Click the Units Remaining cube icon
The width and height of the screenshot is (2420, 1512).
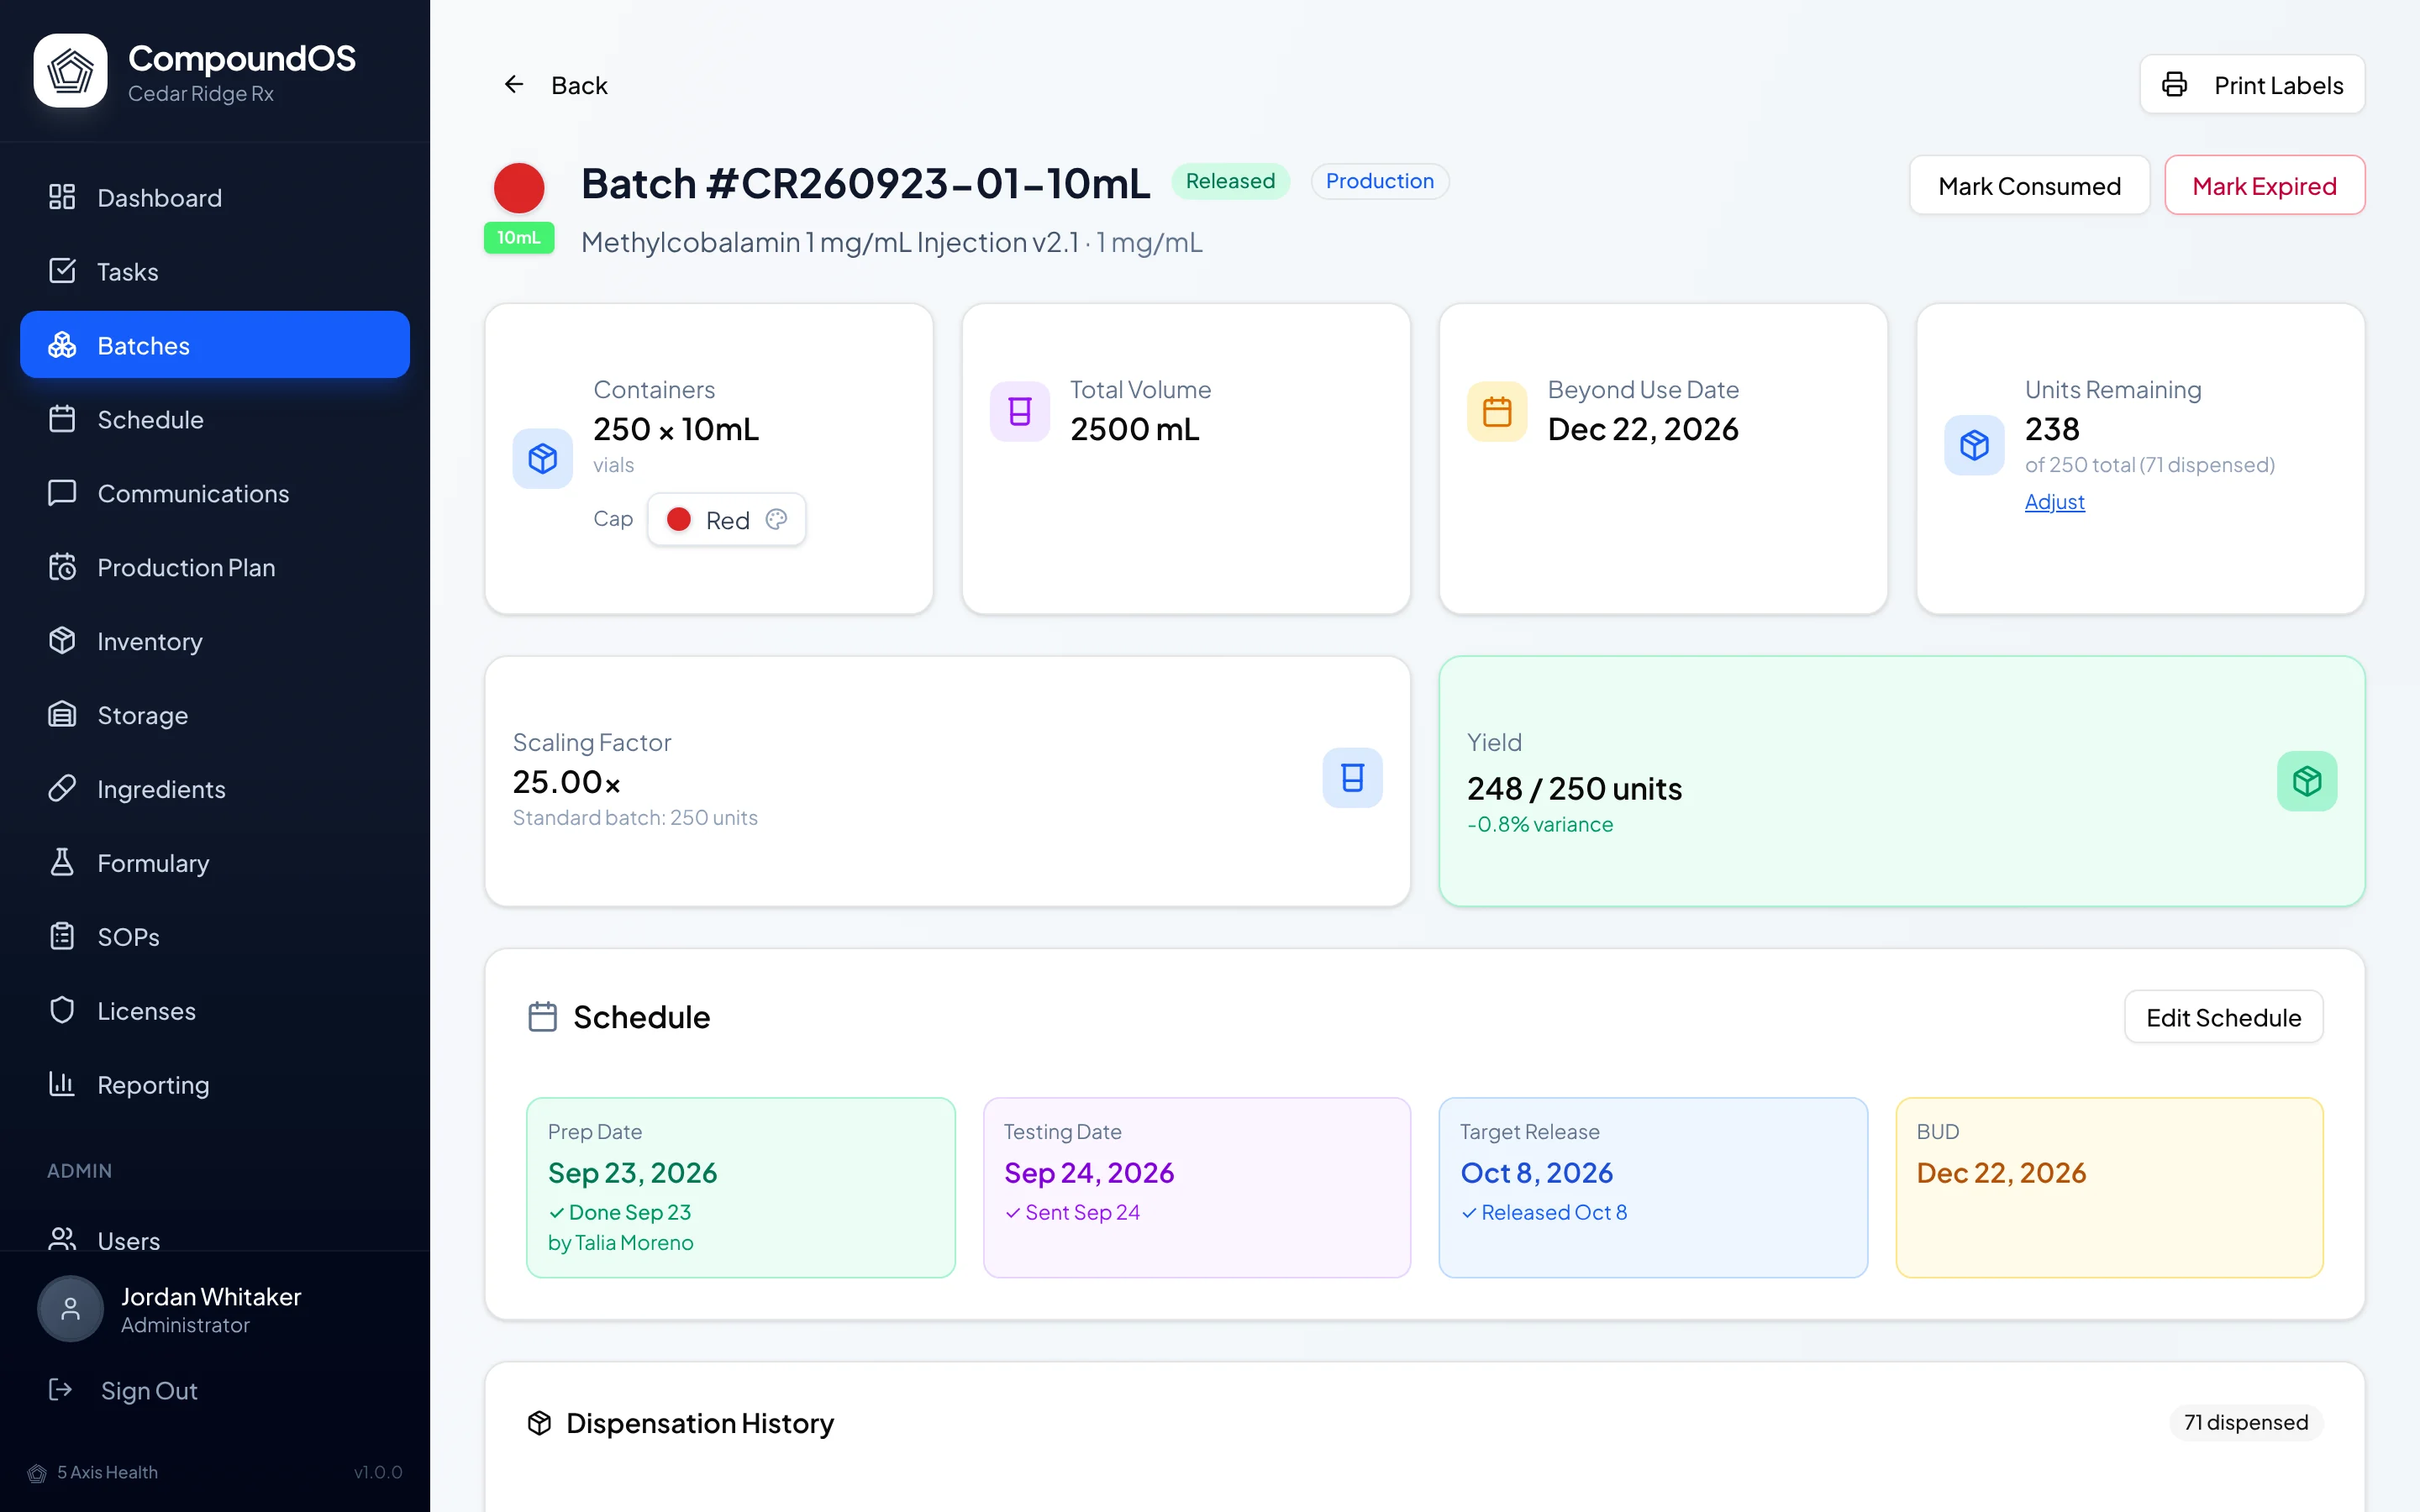pyautogui.click(x=1974, y=445)
